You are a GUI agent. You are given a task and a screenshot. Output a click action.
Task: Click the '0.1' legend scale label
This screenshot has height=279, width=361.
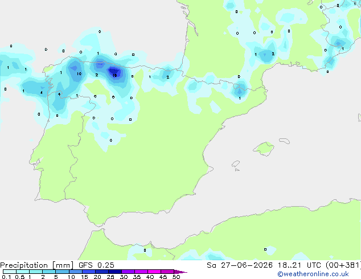[6, 277]
